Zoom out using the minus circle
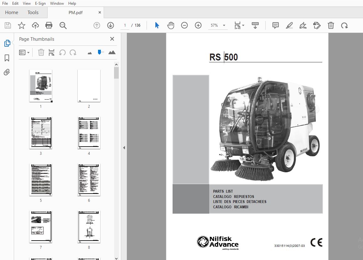The image size is (363, 260). pos(184,25)
